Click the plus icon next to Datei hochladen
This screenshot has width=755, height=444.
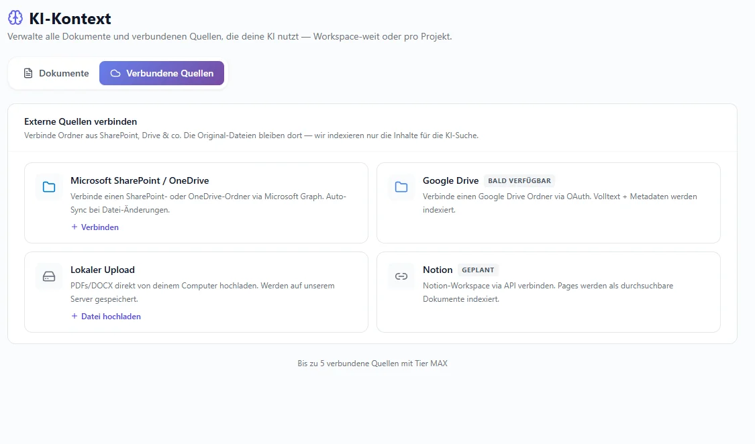click(x=74, y=316)
